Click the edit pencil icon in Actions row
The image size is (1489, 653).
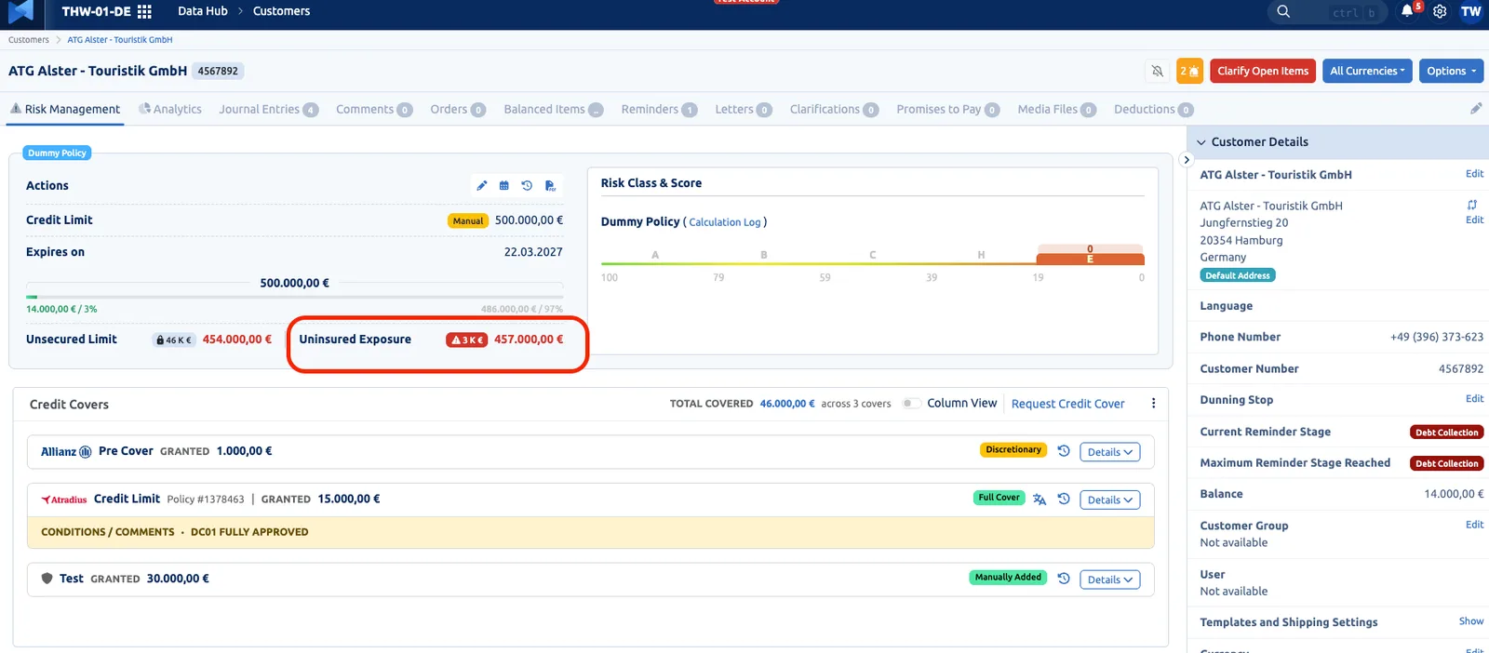click(482, 186)
